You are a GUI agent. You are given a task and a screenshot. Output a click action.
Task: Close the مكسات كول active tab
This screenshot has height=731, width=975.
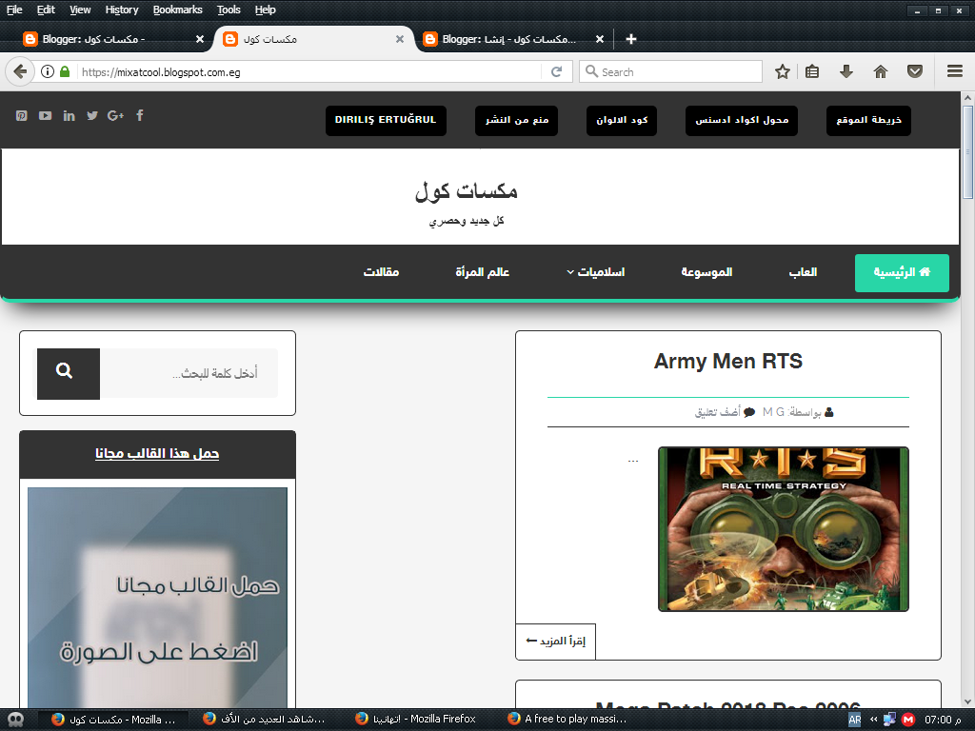point(400,39)
